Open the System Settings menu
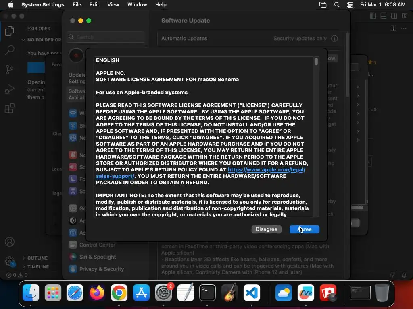This screenshot has height=309, width=413. [43, 4]
